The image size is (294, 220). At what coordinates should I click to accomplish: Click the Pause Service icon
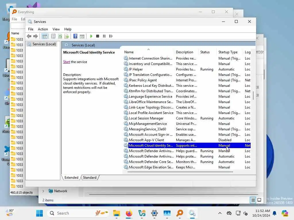click(104, 36)
